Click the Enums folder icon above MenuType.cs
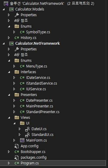Image resolution: width=108 pixels, height=168 pixels. coord(17,60)
